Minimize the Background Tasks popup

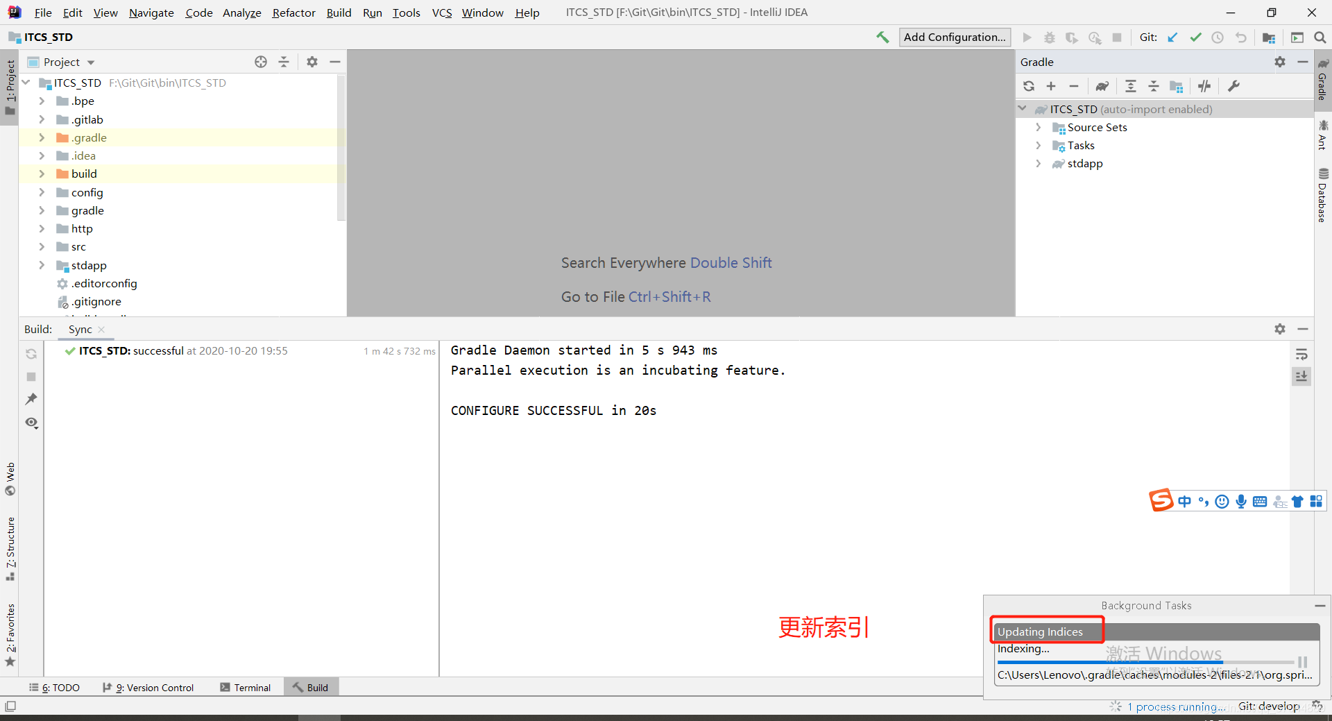pyautogui.click(x=1319, y=606)
